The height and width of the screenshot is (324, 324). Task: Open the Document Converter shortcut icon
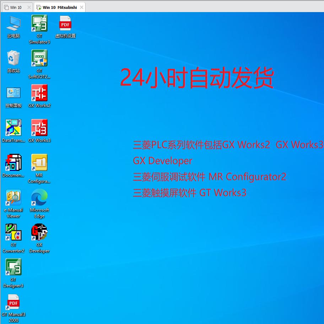[x=13, y=166]
